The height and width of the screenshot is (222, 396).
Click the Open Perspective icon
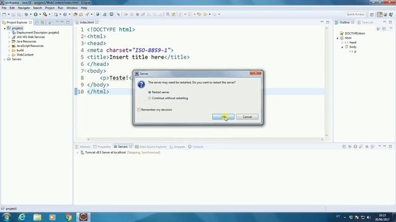[372, 15]
